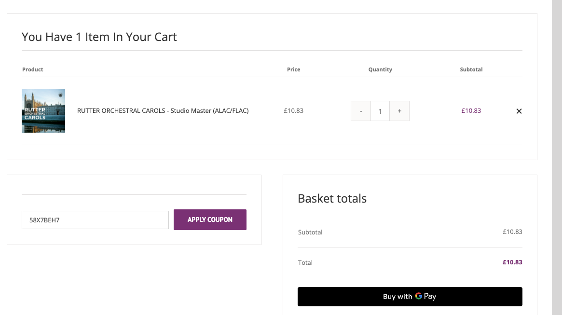Click the quantity field showing 1
This screenshot has height=315, width=562.
point(380,111)
